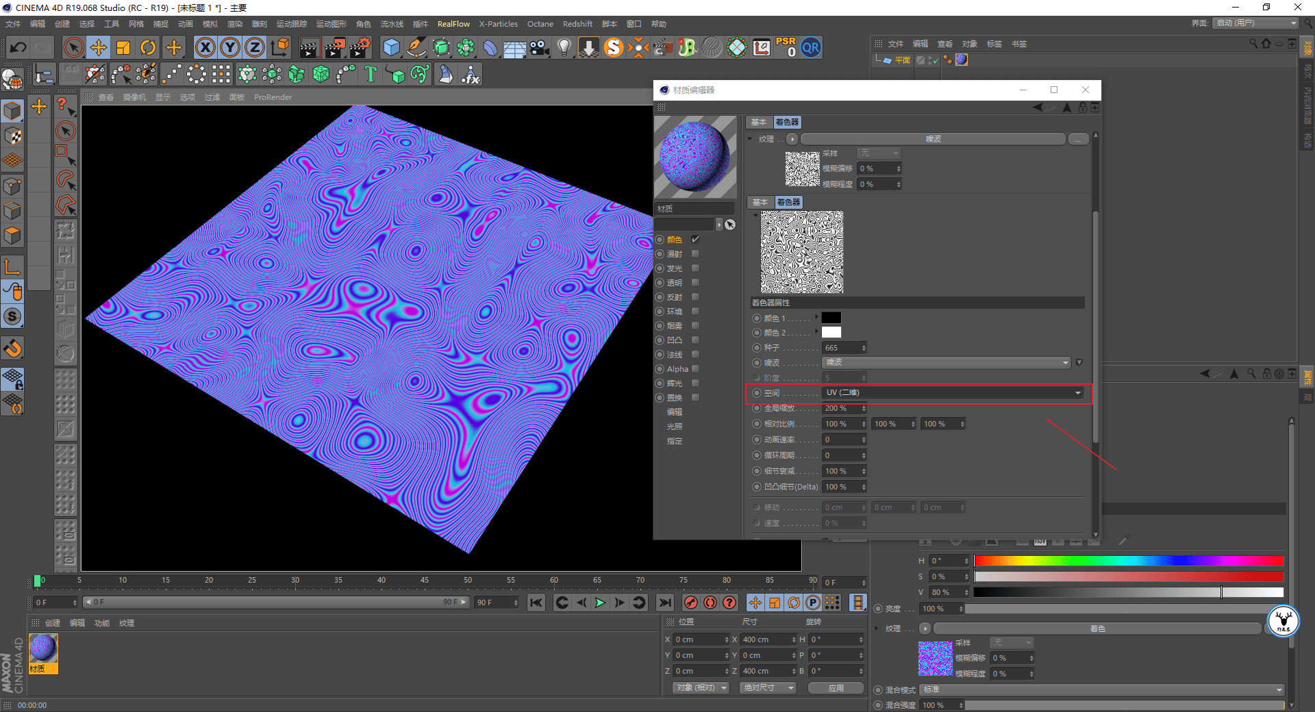Add a Light object
The height and width of the screenshot is (712, 1315).
(x=564, y=47)
